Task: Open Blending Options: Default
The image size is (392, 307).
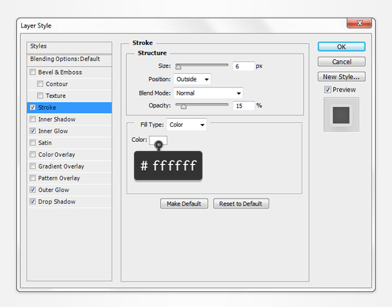Action: click(69, 59)
